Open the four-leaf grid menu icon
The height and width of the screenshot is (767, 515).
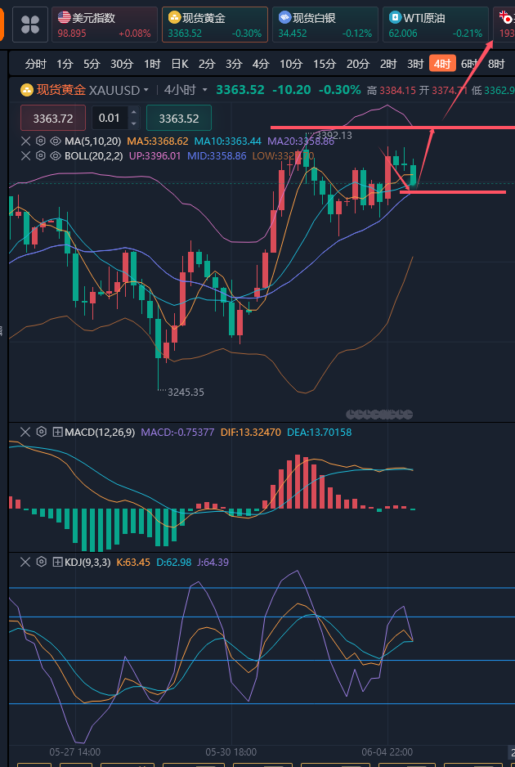(x=30, y=25)
